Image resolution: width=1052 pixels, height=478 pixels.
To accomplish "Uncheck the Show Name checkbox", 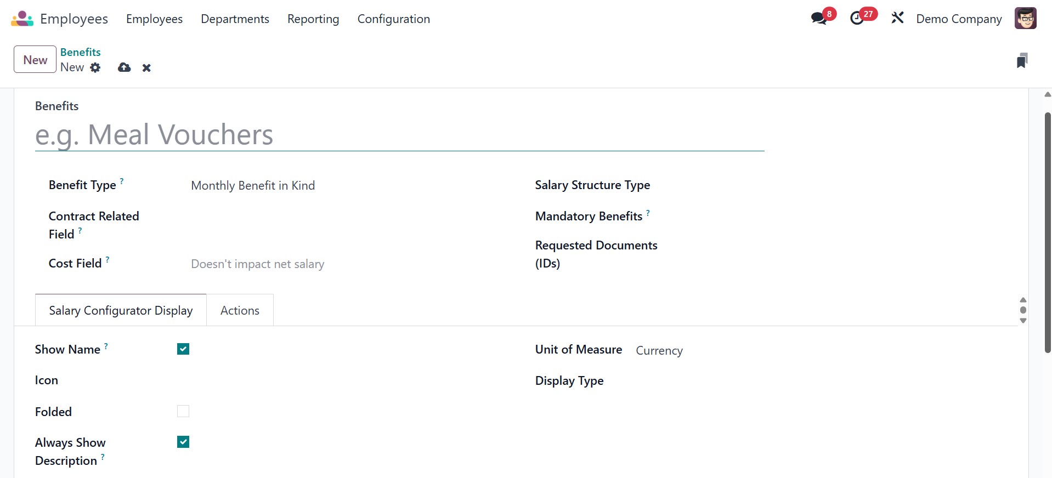I will click(183, 349).
